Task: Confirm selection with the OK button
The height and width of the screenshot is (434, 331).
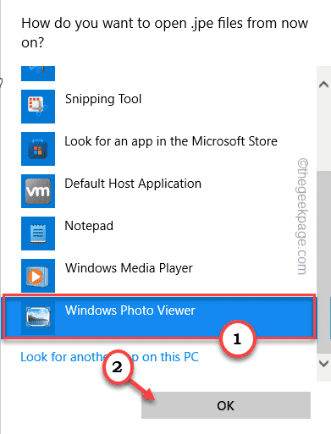Action: click(226, 405)
